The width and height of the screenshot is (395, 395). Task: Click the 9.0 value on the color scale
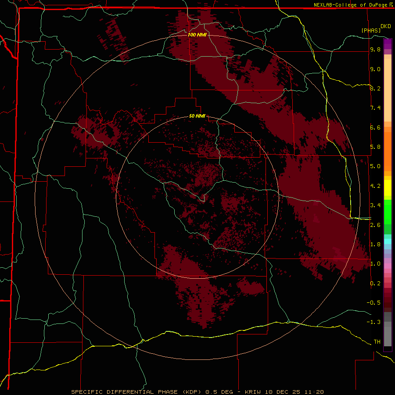(x=375, y=69)
